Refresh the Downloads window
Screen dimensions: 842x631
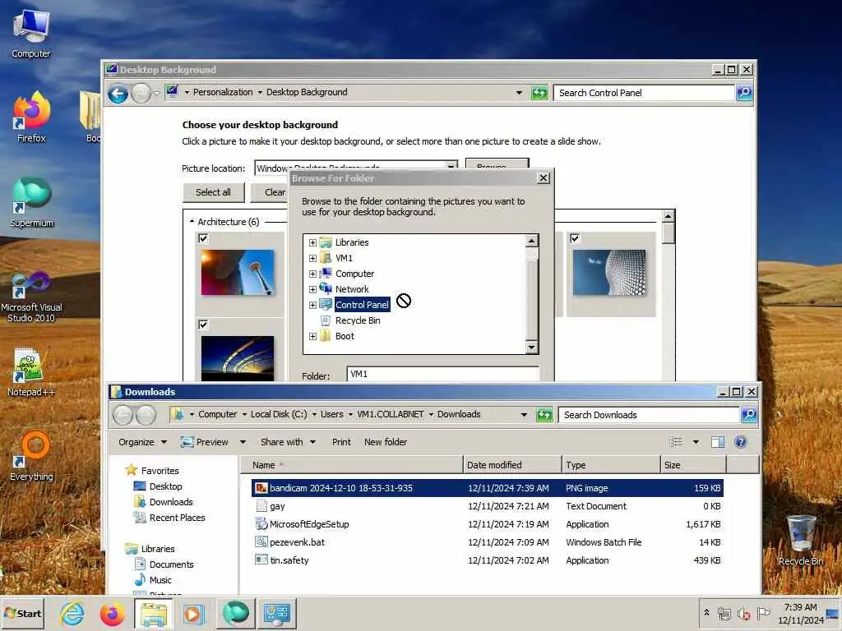[x=544, y=415]
